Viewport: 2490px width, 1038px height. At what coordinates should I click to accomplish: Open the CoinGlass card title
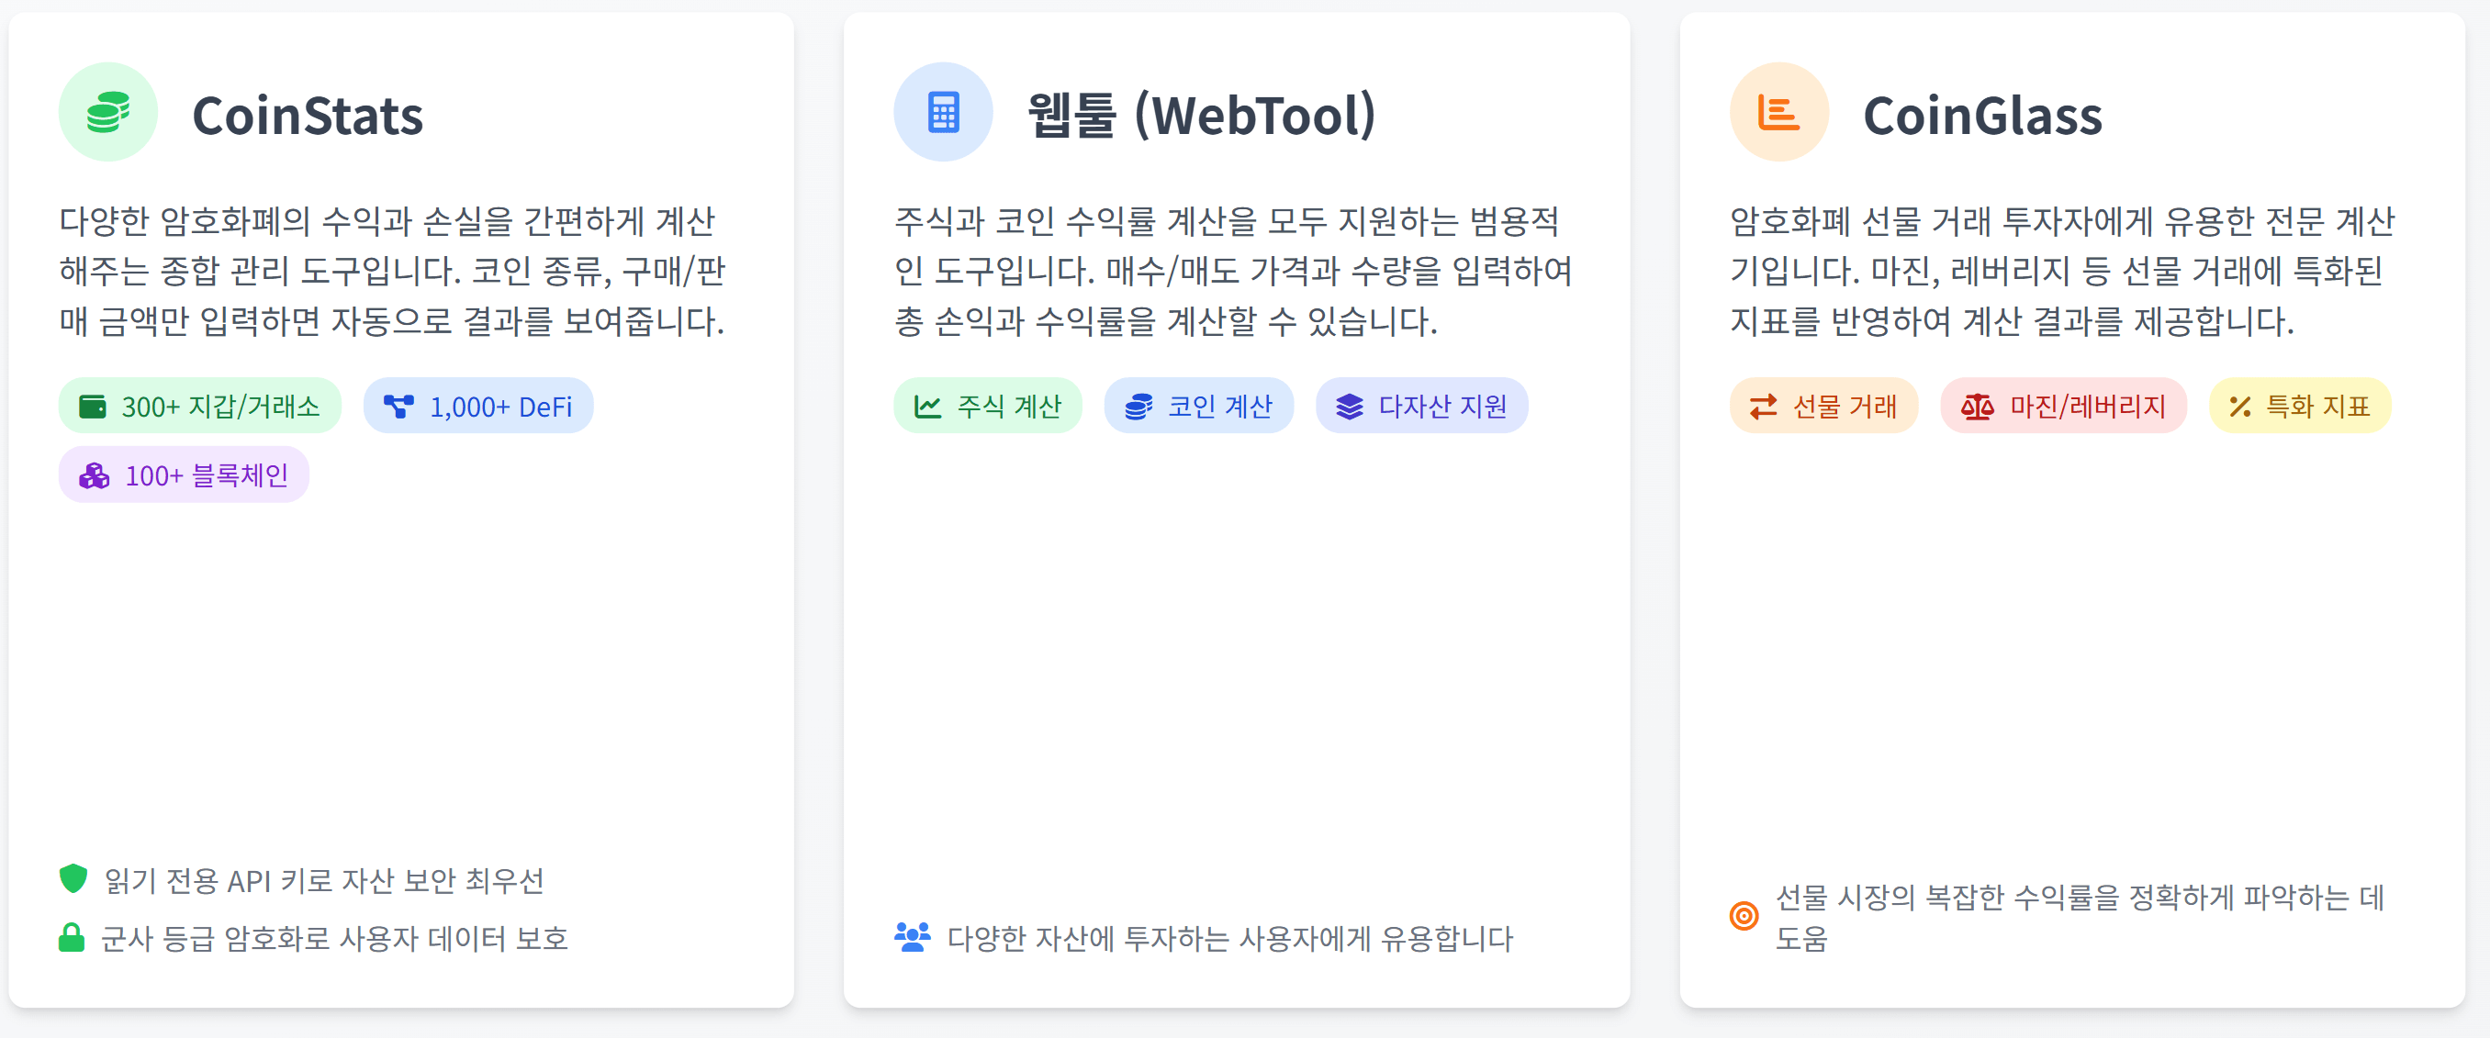tap(1982, 116)
